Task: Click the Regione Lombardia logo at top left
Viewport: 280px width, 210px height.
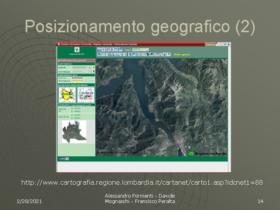Action: coord(77,51)
